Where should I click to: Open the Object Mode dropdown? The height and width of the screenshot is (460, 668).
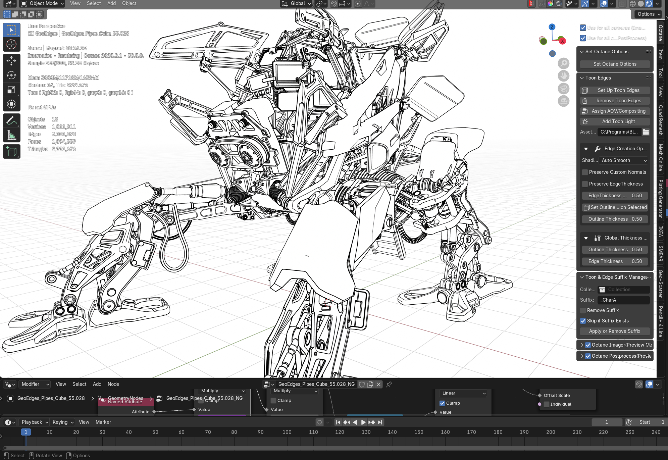point(42,4)
